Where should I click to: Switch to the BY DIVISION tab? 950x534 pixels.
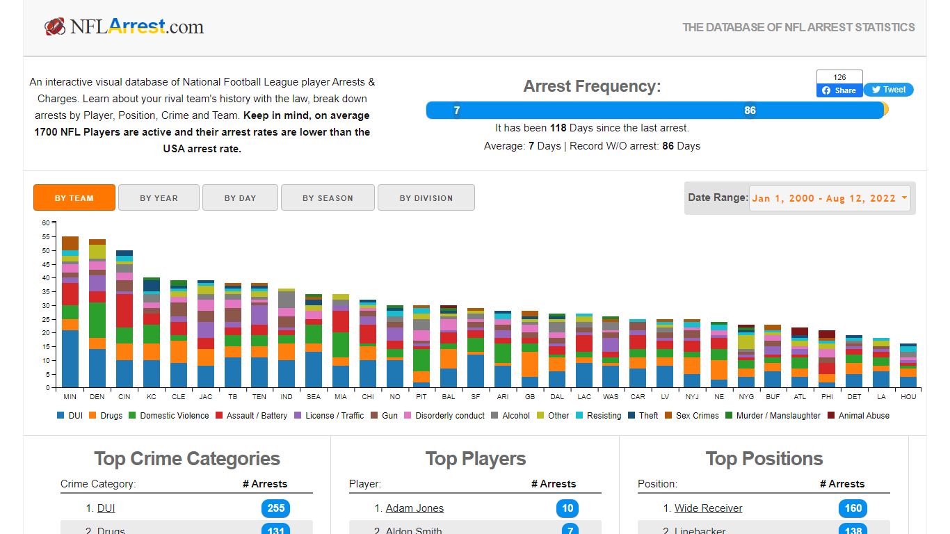coord(426,197)
